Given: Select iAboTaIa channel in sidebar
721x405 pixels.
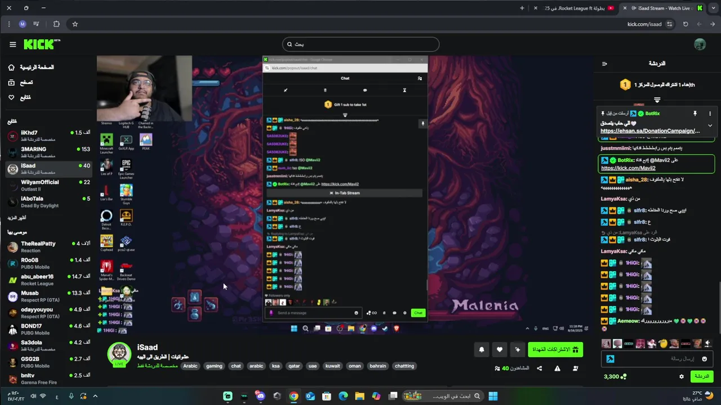Looking at the screenshot, I should pyautogui.click(x=48, y=202).
